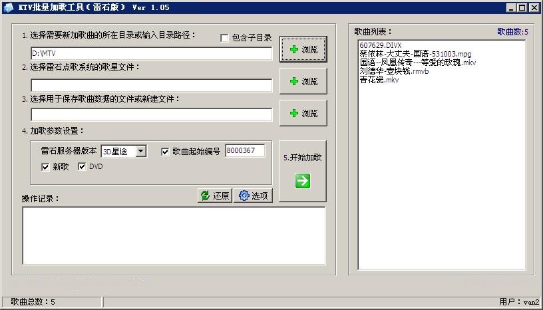
Task: Select 蔡依林-大丈夫-国语-531003.mpg in song list
Action: pyautogui.click(x=415, y=54)
